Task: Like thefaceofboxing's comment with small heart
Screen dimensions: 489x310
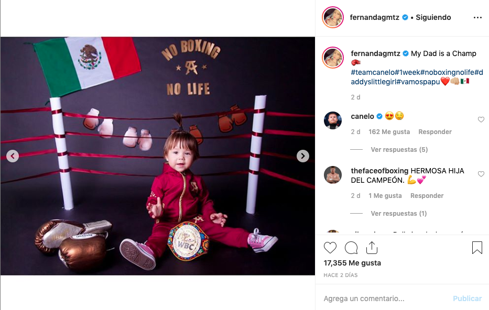Action: pos(481,174)
